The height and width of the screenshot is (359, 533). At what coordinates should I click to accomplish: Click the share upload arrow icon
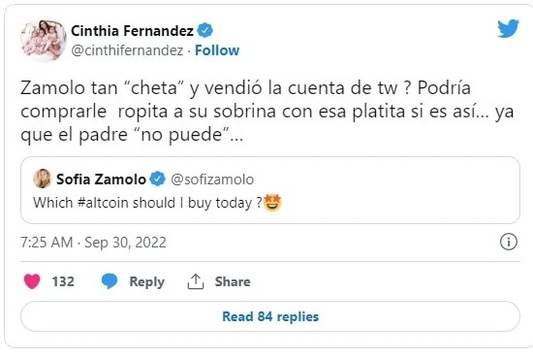click(195, 282)
